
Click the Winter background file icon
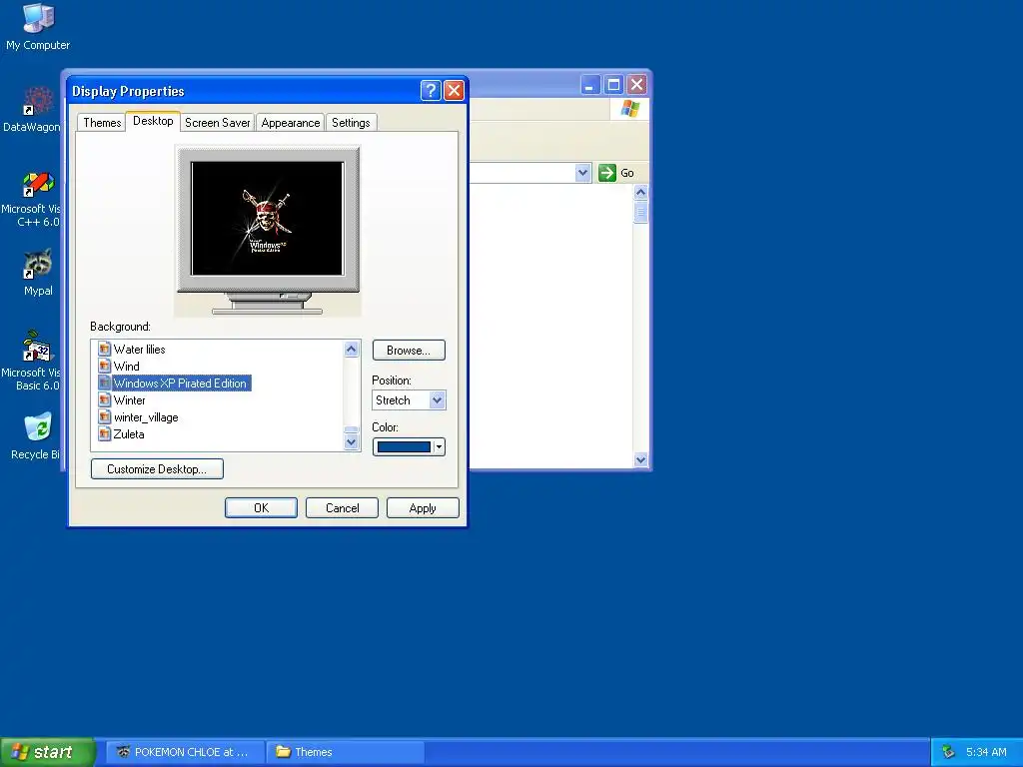[104, 399]
